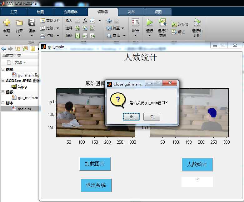Click the wrap comments icon
Viewport: 244px width, 202px height.
pos(92,28)
